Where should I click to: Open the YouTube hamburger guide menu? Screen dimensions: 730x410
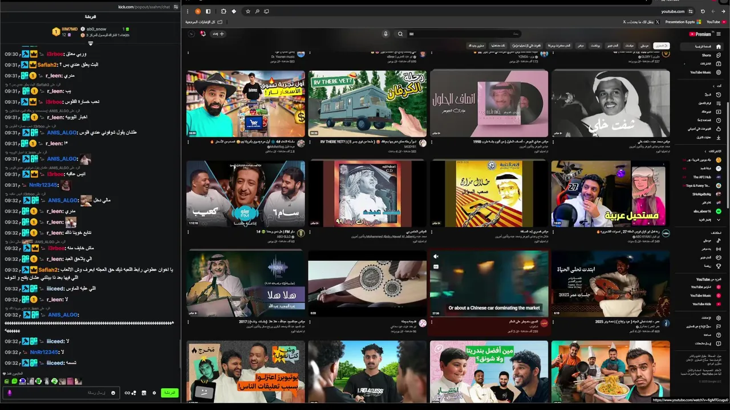pyautogui.click(x=719, y=34)
